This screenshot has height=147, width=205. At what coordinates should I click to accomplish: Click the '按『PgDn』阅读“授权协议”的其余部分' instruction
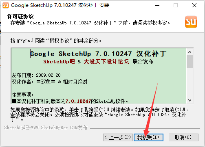pos(56,41)
